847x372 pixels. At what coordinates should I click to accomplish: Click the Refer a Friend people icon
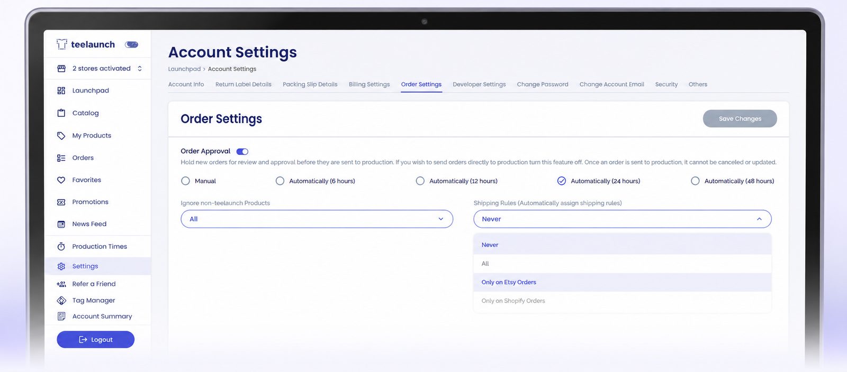point(61,284)
